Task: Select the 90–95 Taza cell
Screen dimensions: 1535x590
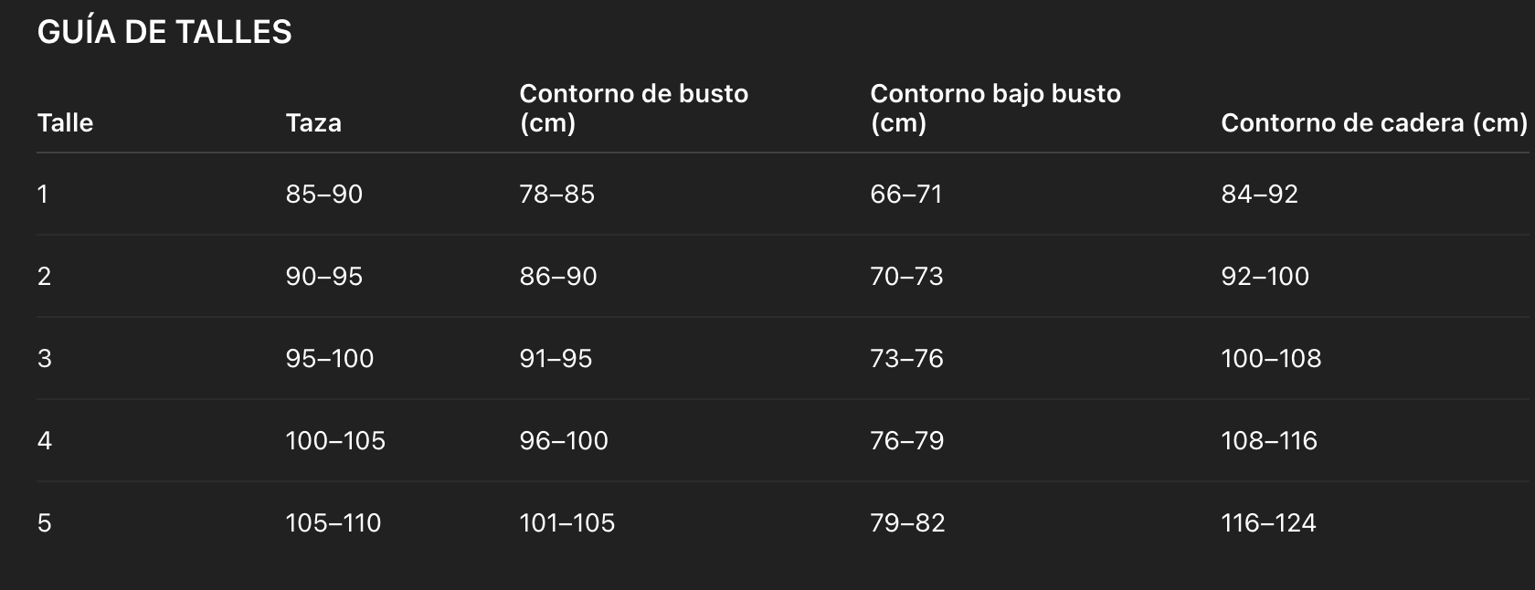Action: pyautogui.click(x=323, y=276)
